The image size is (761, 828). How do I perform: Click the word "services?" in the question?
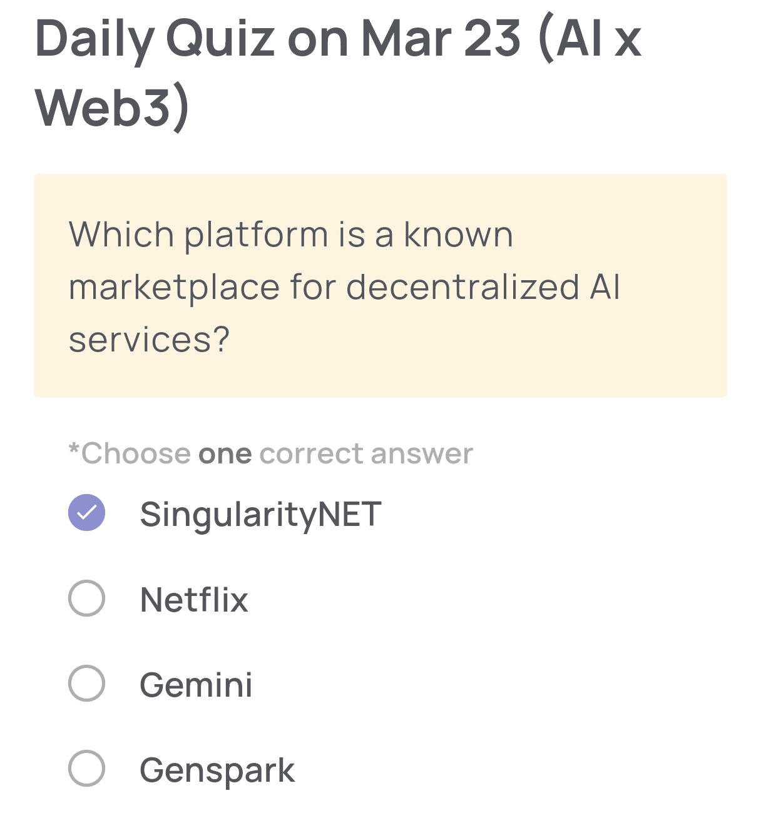tap(149, 340)
